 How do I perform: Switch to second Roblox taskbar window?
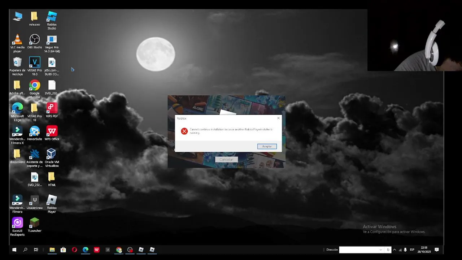tap(152, 250)
